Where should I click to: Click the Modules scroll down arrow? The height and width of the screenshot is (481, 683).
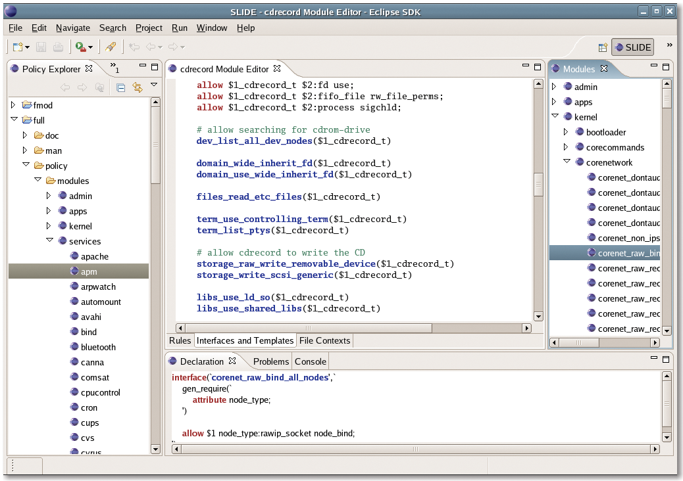tap(667, 331)
